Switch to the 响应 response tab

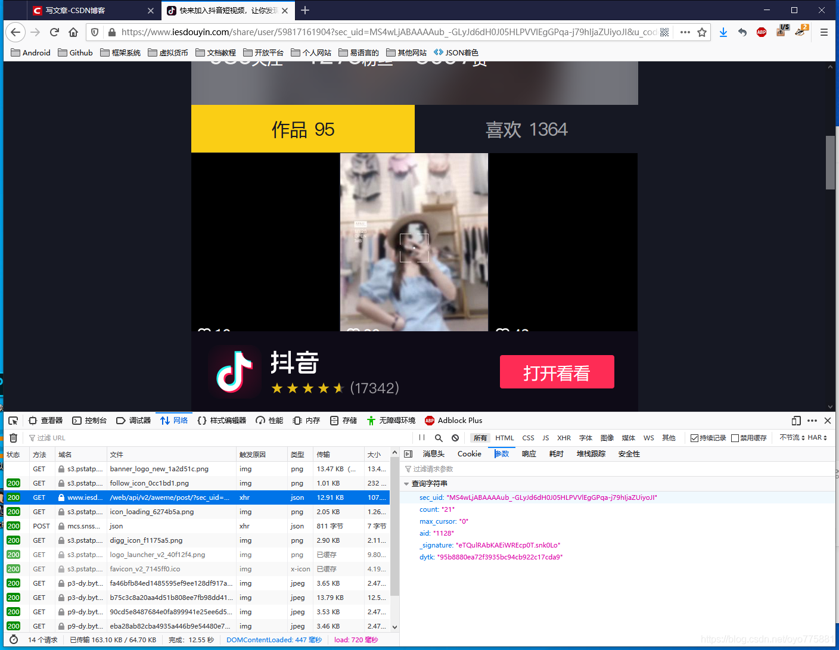click(529, 454)
